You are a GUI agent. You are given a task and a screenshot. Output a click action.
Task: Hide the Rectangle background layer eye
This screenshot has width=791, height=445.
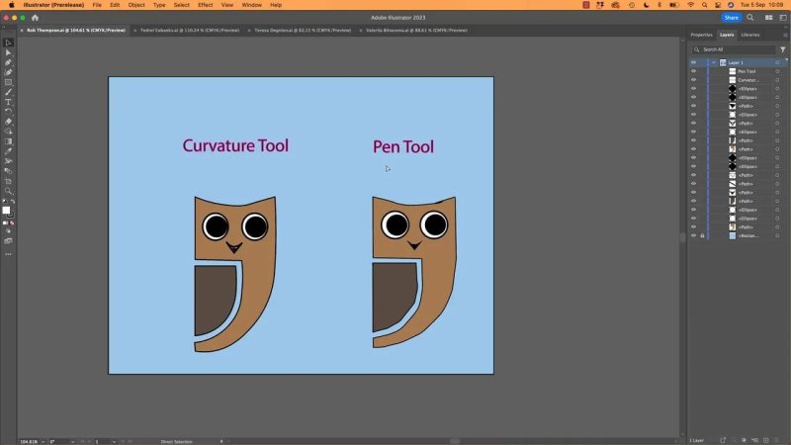click(x=694, y=235)
